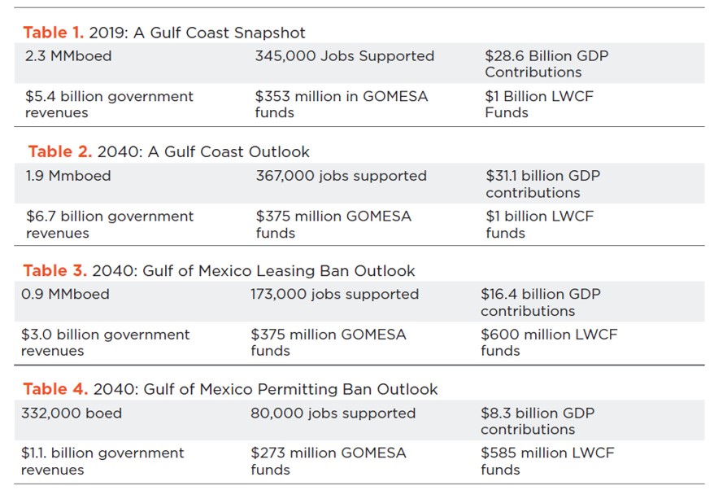The image size is (714, 499).
Task: Select the '$6.7 billion government revenues' cell
Action: [x=110, y=224]
